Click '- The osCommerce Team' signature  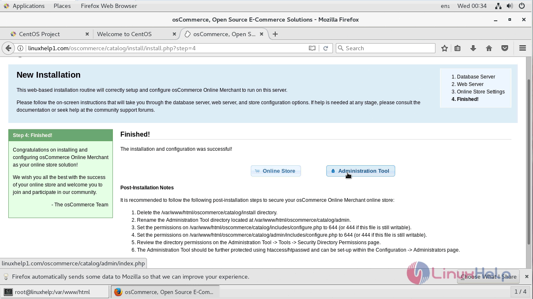[x=80, y=205]
